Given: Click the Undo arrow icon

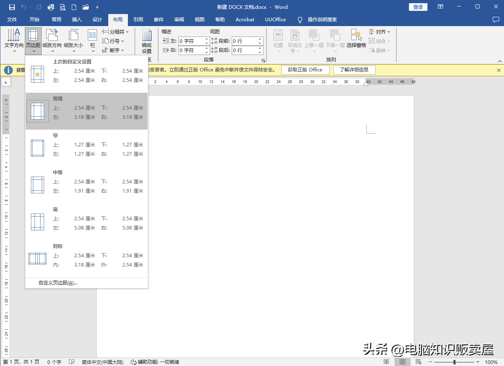Looking at the screenshot, I should 24,7.
